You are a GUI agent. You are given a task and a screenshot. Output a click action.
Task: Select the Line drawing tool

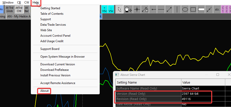pos(169,9)
